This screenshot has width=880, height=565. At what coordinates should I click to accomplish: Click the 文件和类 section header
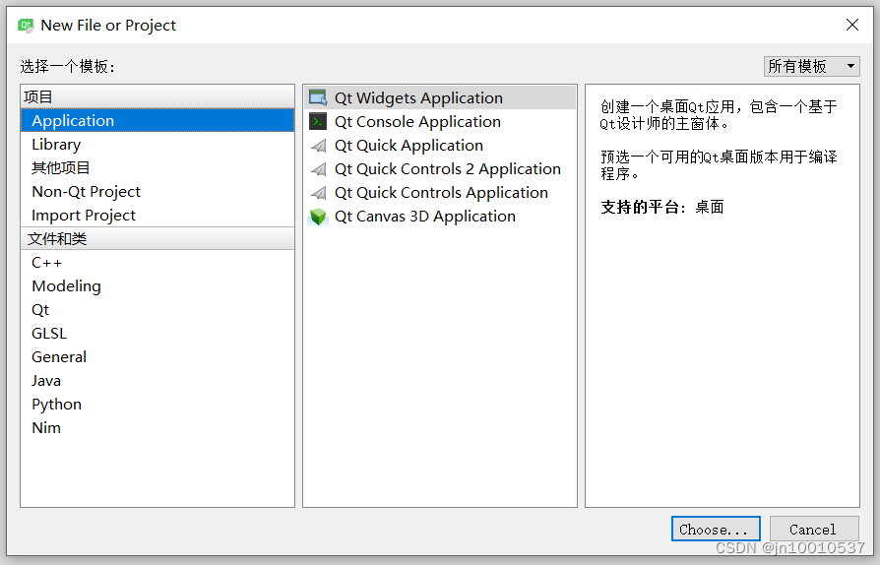[x=157, y=238]
